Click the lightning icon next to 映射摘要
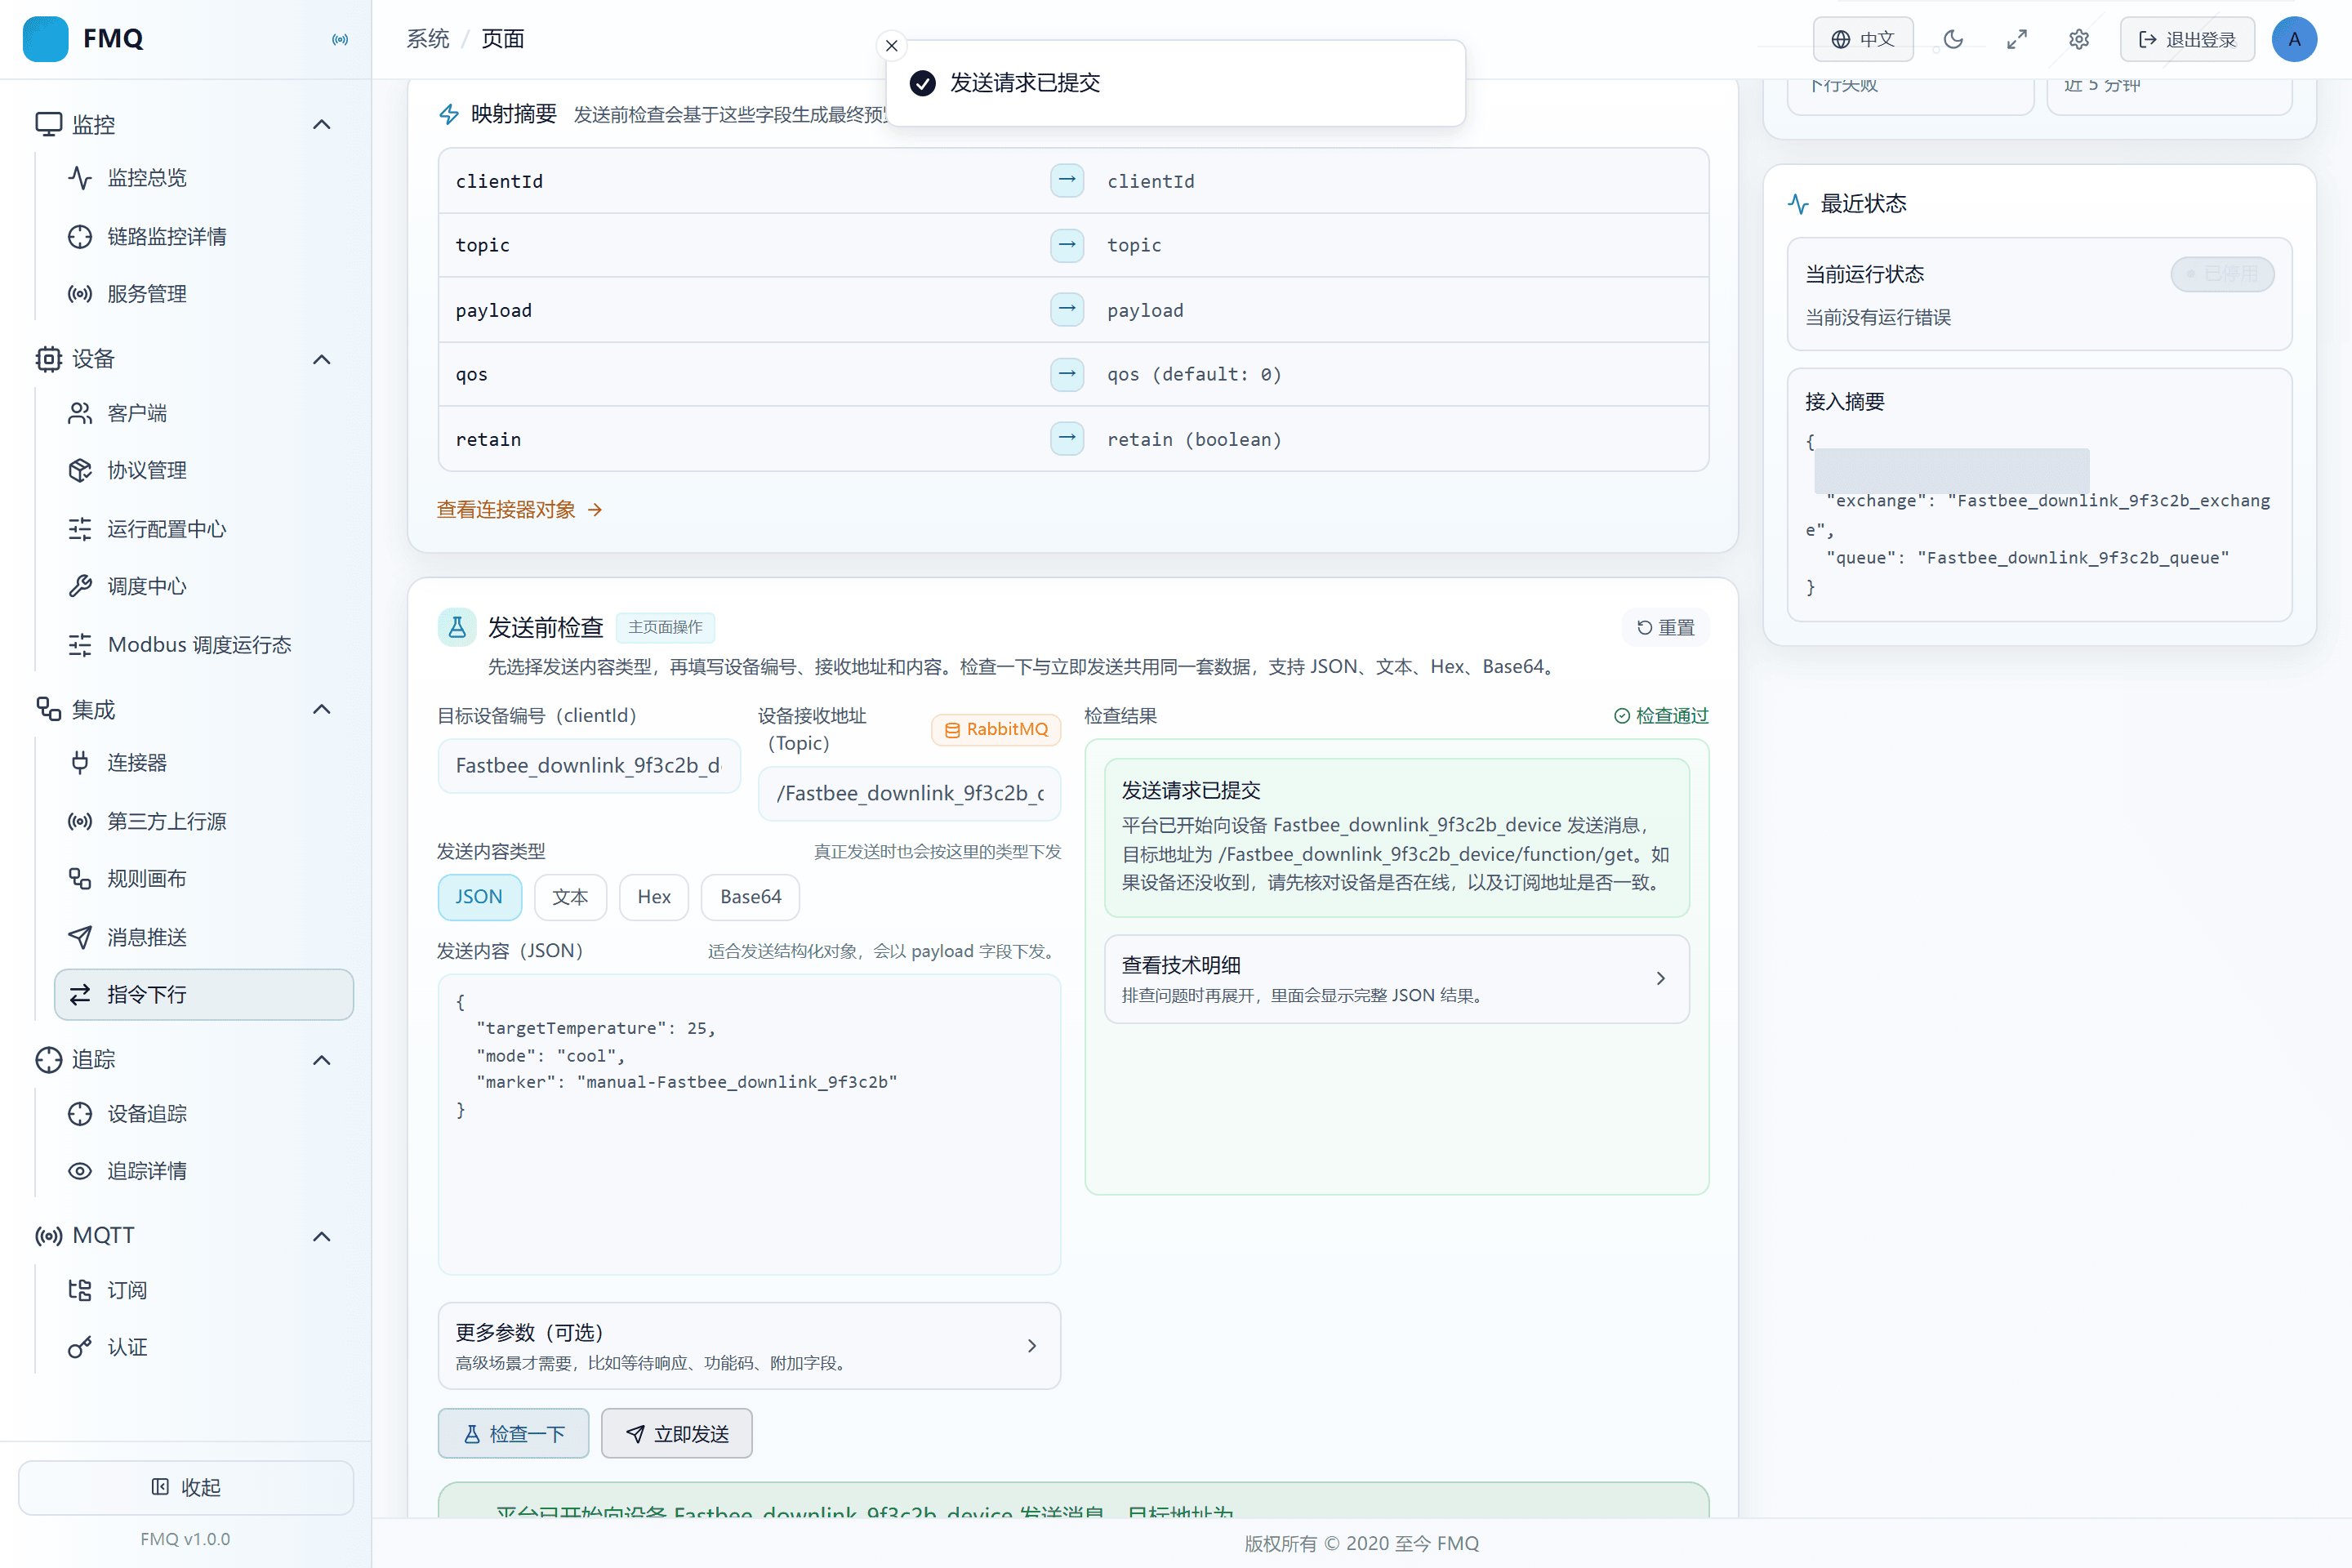 tap(449, 114)
